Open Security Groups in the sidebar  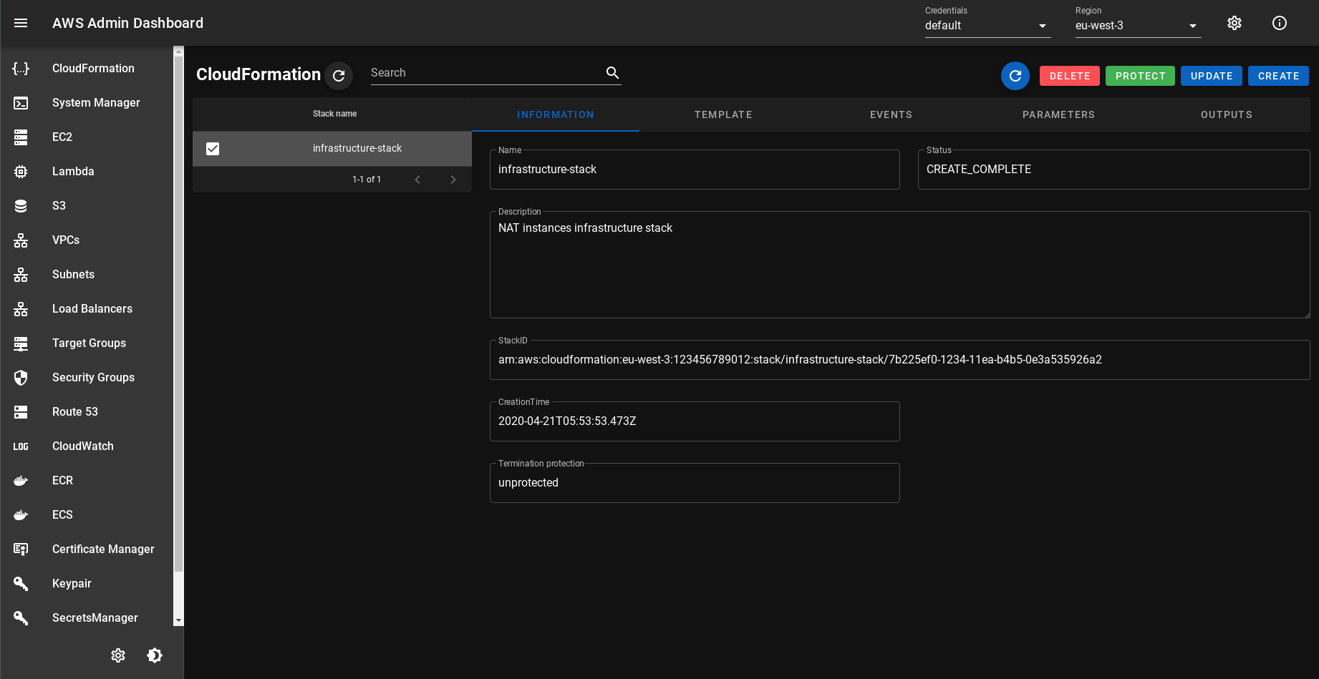tap(87, 378)
